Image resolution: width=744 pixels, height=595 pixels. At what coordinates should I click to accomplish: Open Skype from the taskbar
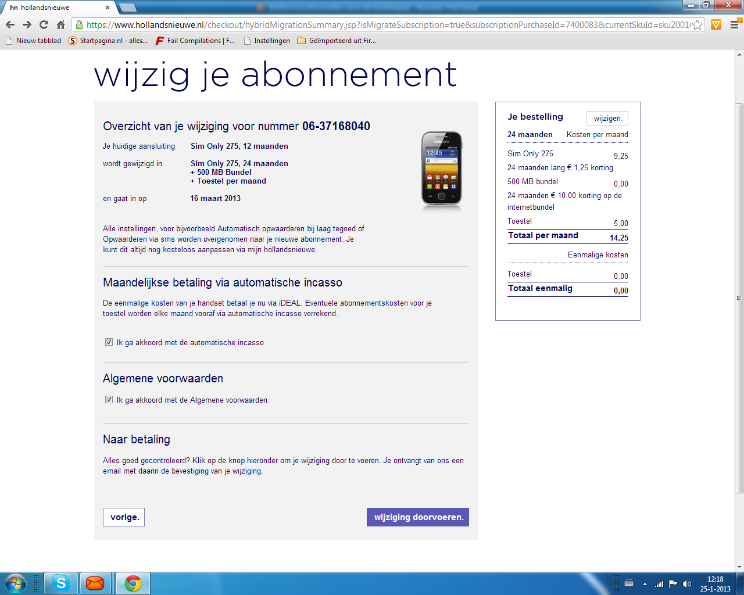(x=61, y=583)
